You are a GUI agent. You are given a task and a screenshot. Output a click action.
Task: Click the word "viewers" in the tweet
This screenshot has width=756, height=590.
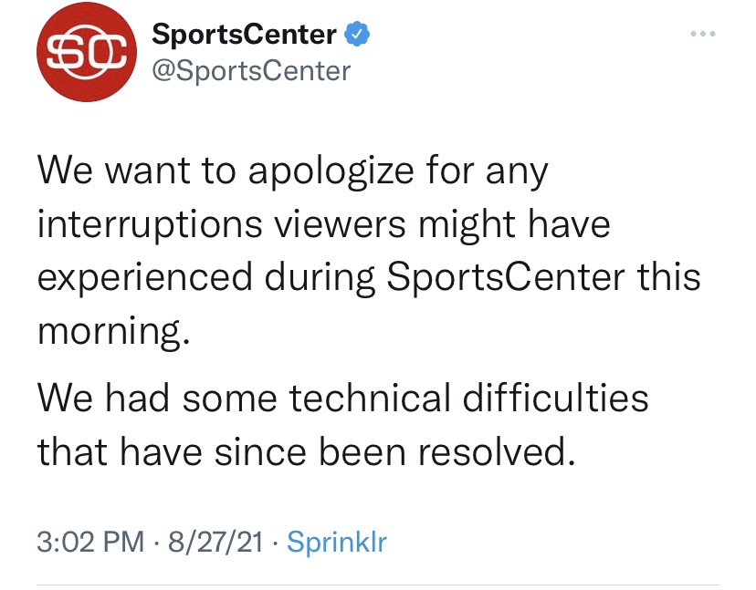point(341,224)
